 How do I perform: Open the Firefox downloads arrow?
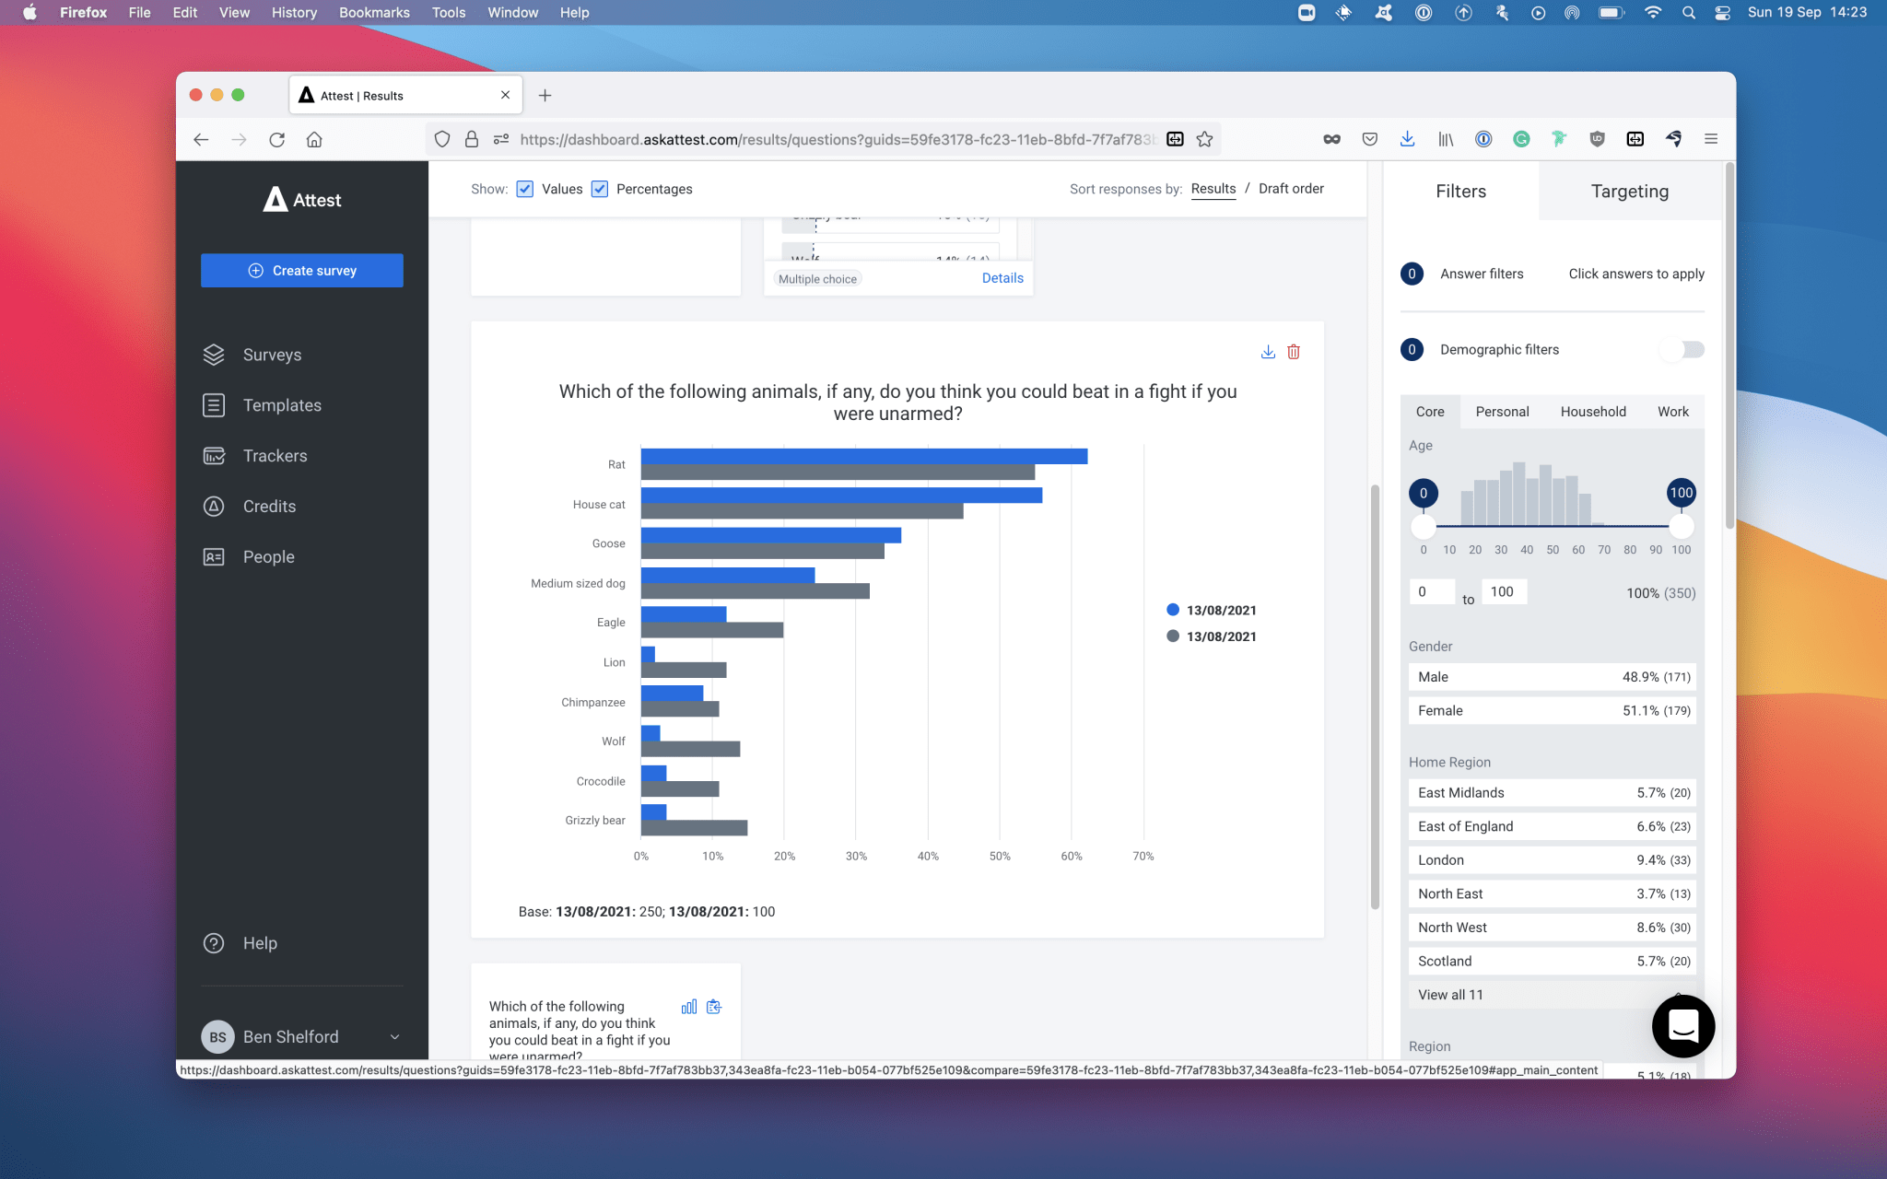[1407, 139]
